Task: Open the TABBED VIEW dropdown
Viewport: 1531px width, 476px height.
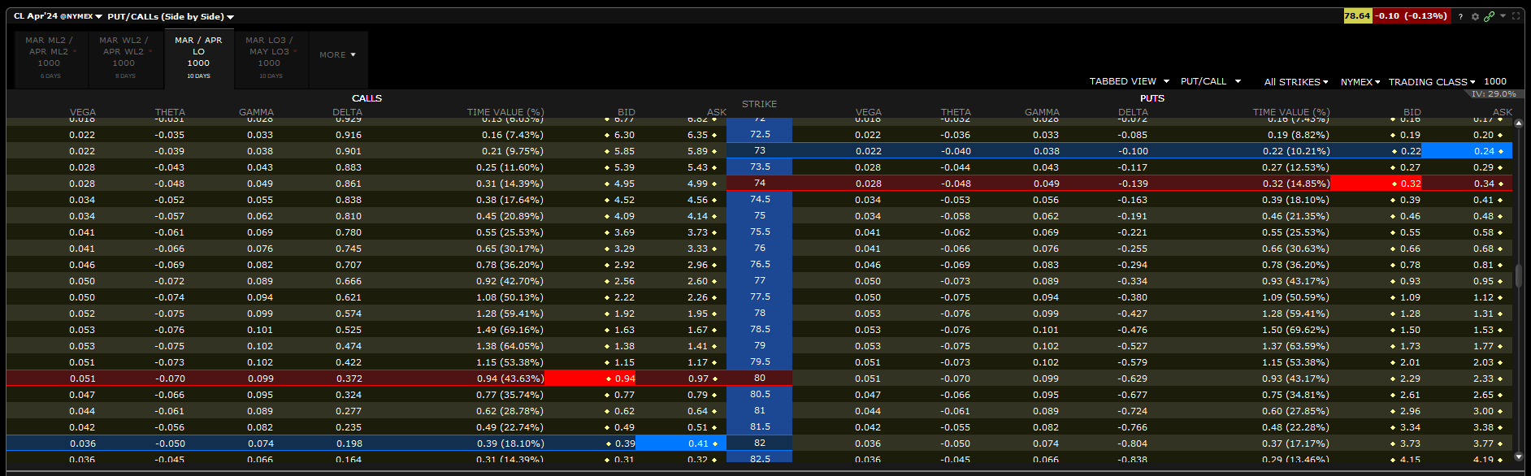Action: coord(1130,81)
